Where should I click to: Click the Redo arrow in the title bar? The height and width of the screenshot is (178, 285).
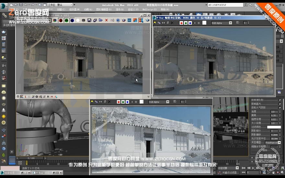[33, 5]
